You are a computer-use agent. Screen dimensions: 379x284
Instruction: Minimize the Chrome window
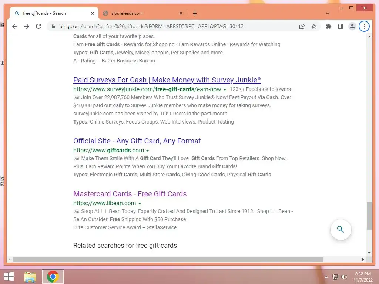[341, 8]
